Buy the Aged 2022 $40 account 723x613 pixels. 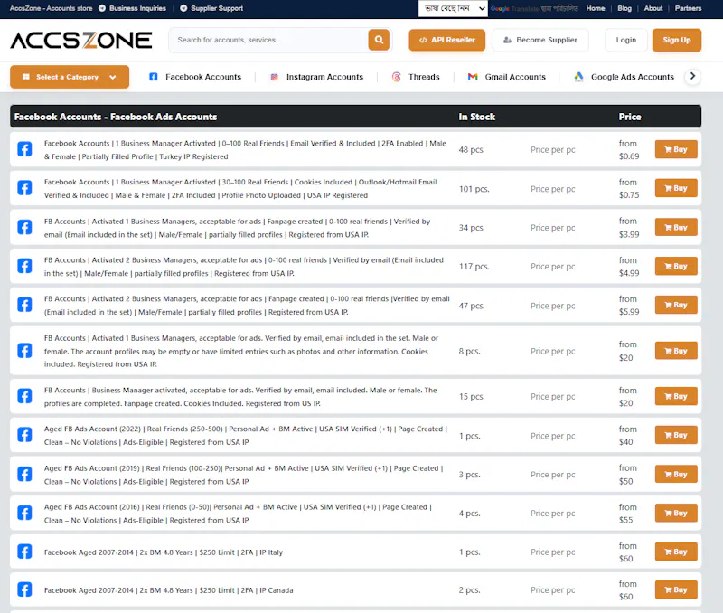[x=676, y=435]
